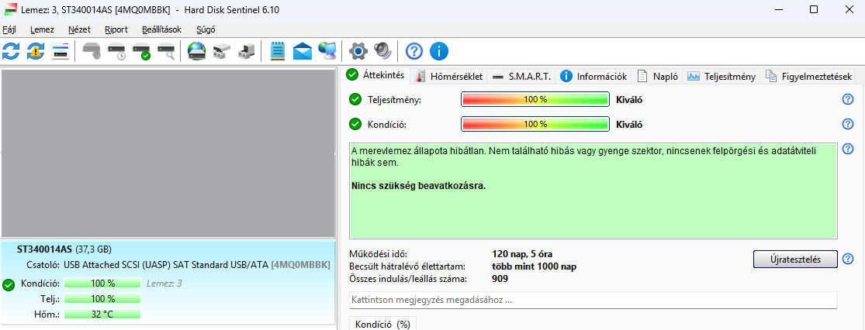Image resolution: width=865 pixels, height=330 pixels.
Task: Click the start/stop count '909'
Action: [x=500, y=279]
